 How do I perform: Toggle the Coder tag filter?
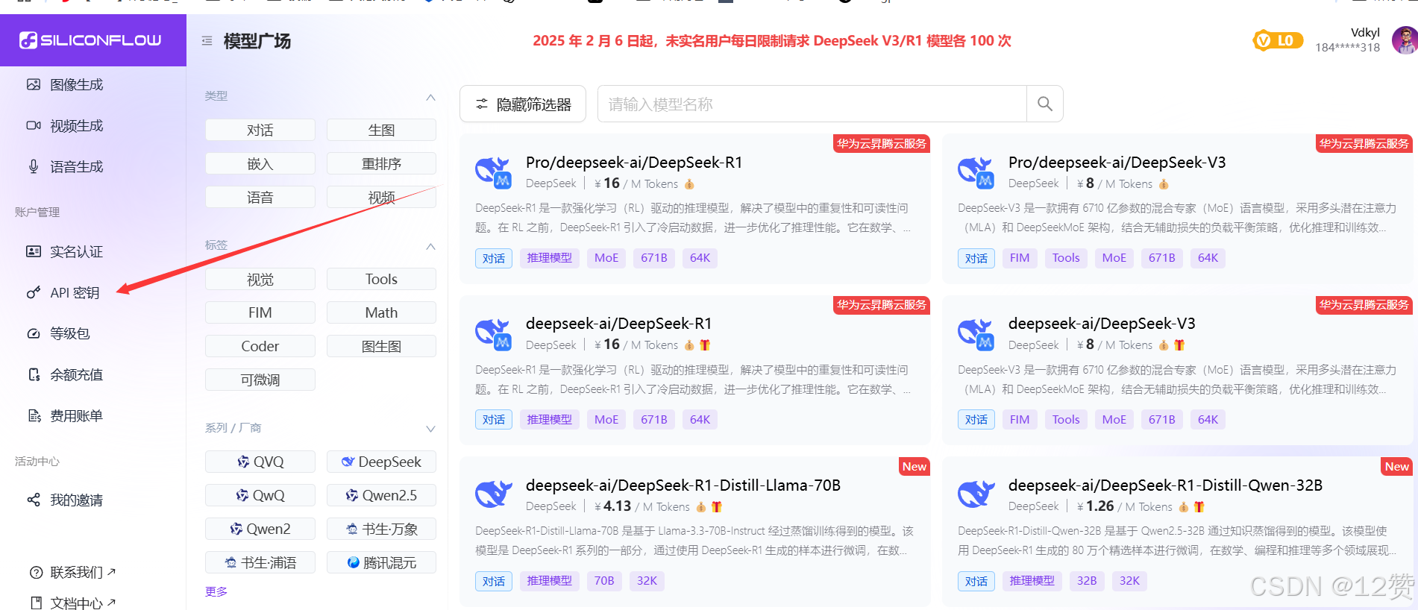point(260,346)
